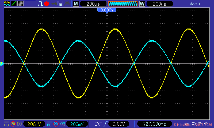Click the floppy disk save icon
The image size is (214, 128).
pyautogui.click(x=60, y=4)
